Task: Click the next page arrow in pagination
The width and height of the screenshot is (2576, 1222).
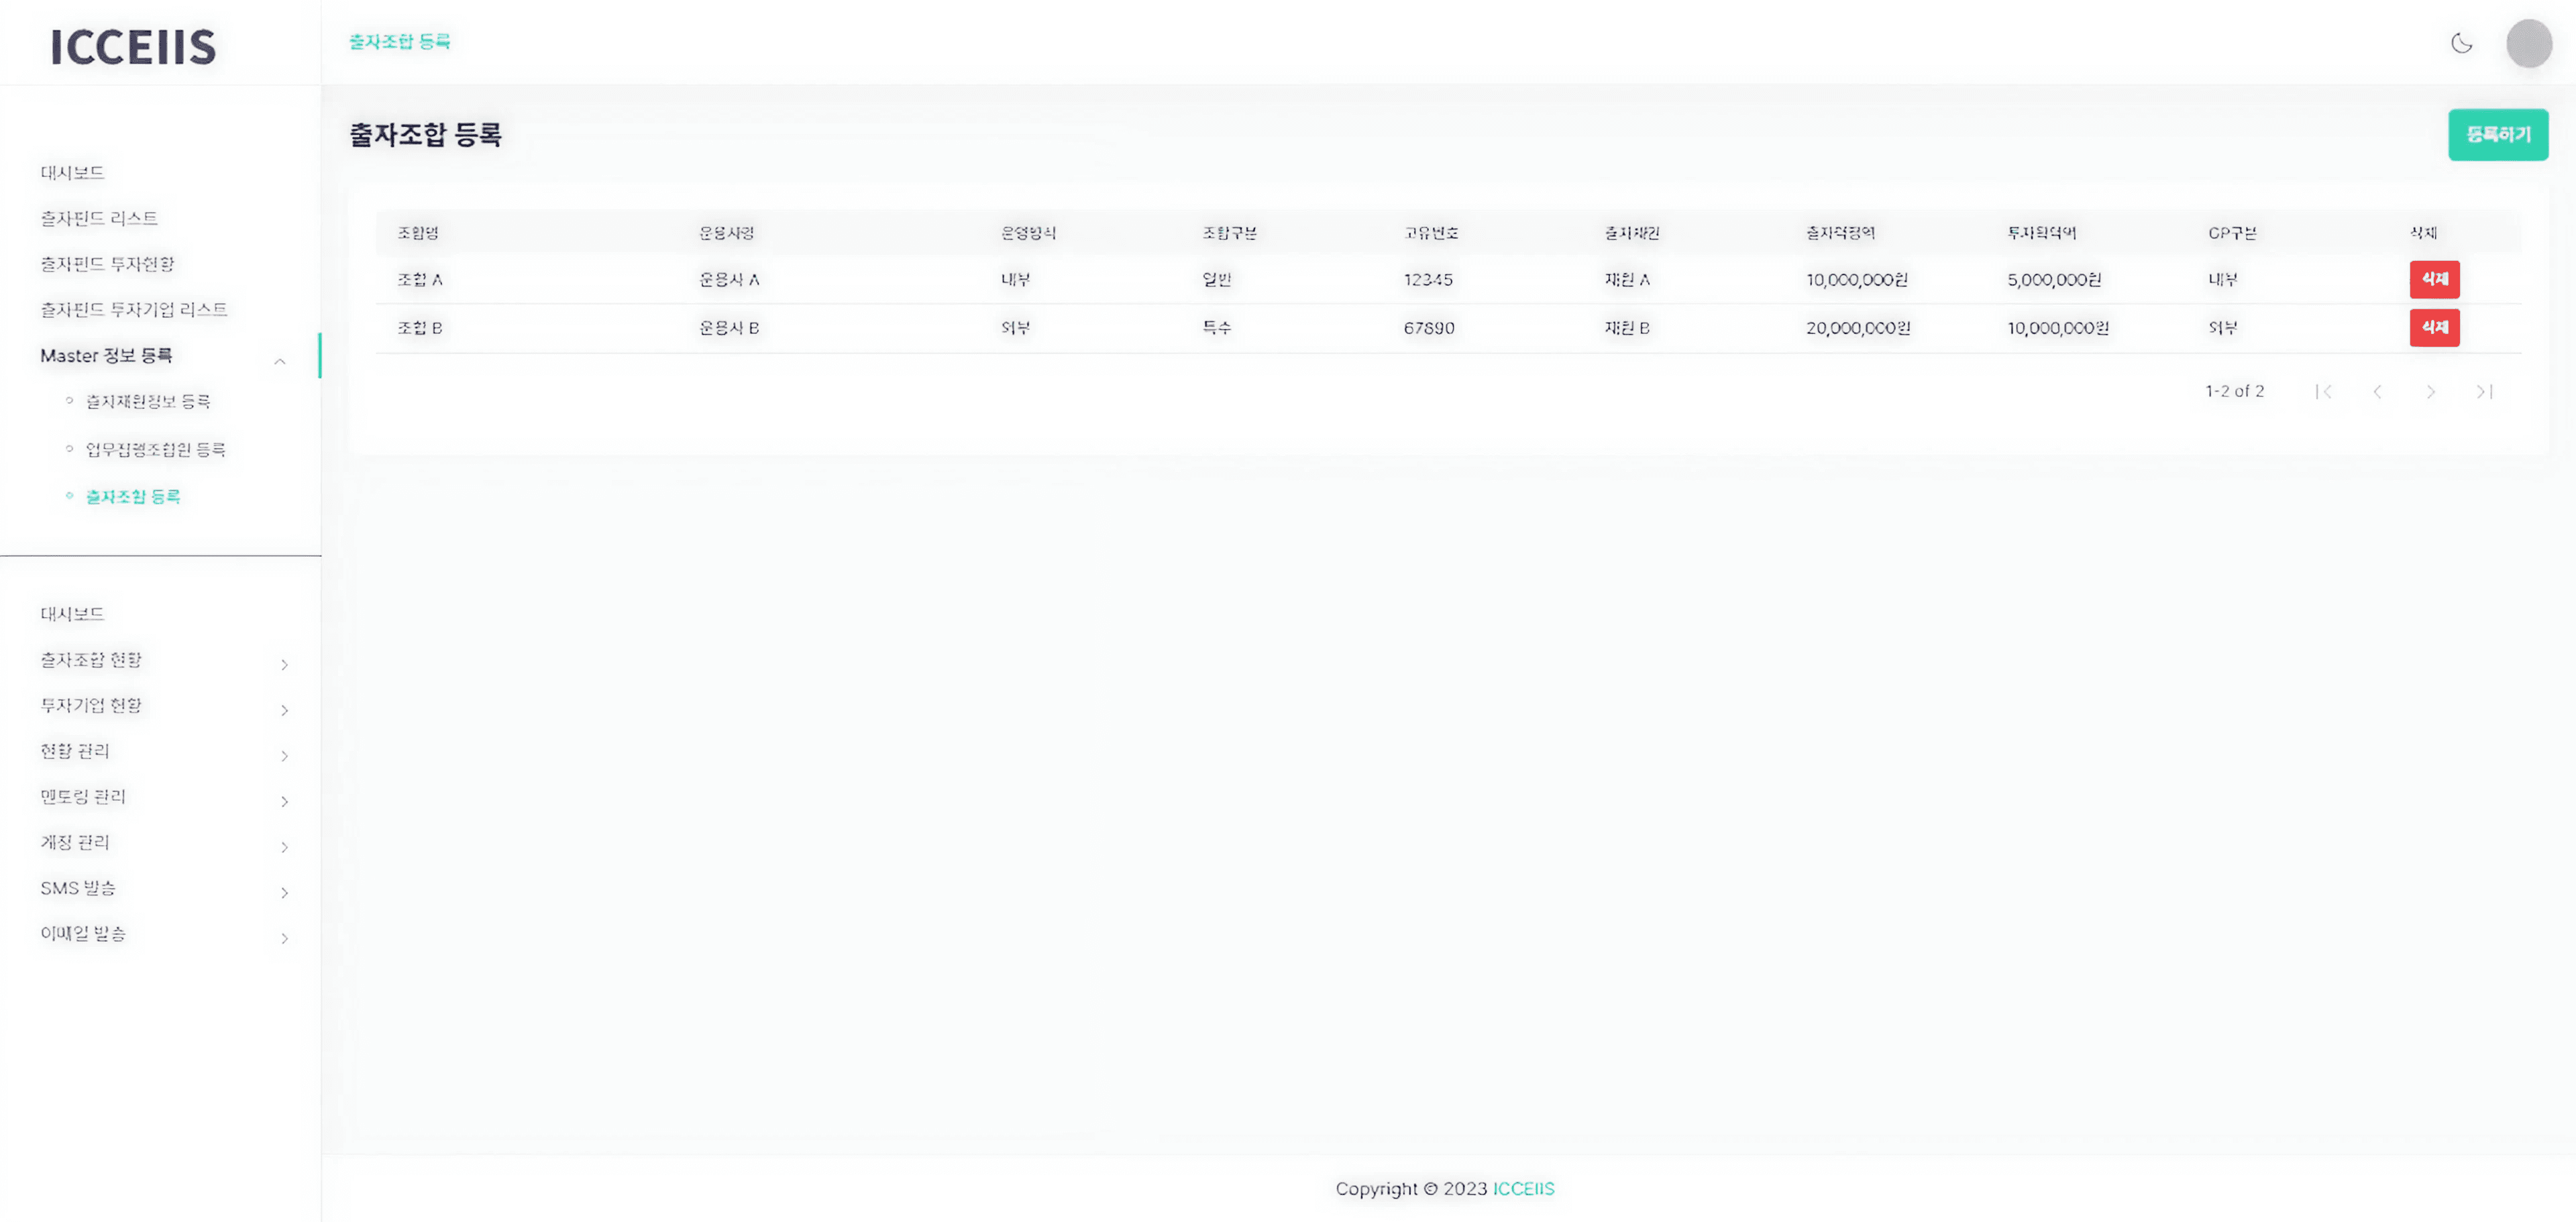Action: (2431, 391)
